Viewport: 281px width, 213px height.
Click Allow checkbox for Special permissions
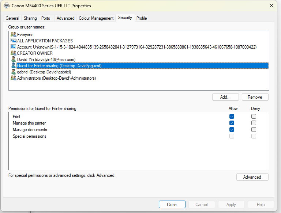tap(232, 136)
